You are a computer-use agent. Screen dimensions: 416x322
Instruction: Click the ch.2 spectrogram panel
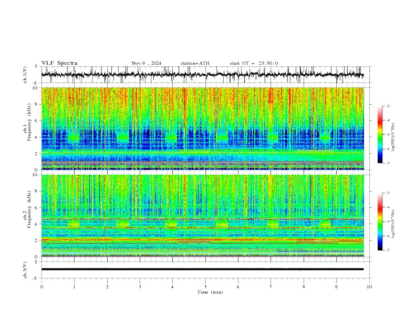tap(202, 216)
